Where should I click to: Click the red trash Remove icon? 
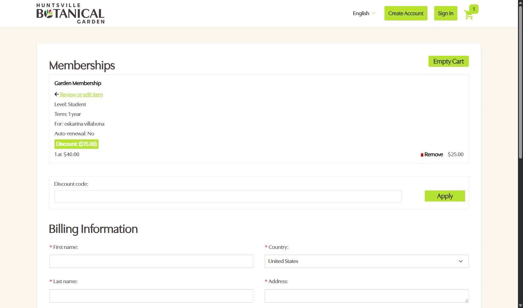pyautogui.click(x=422, y=155)
